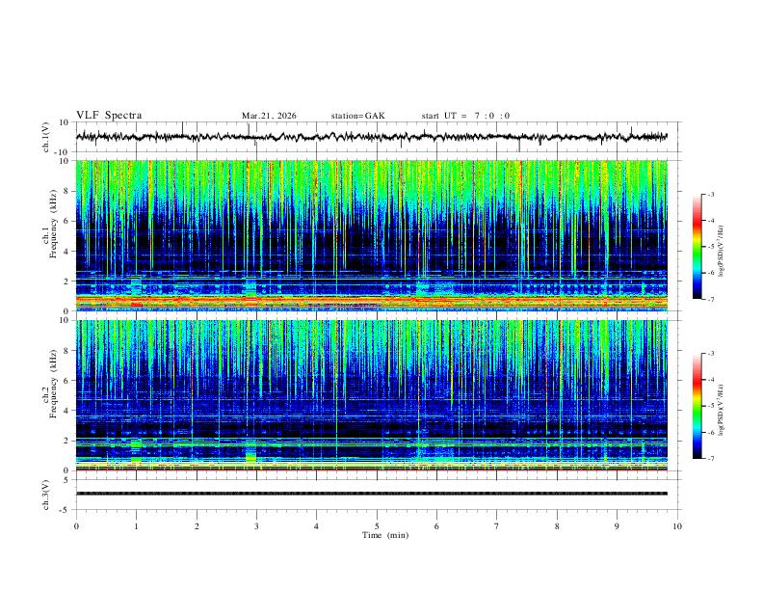Click the ch.3 black signal band

point(372,494)
